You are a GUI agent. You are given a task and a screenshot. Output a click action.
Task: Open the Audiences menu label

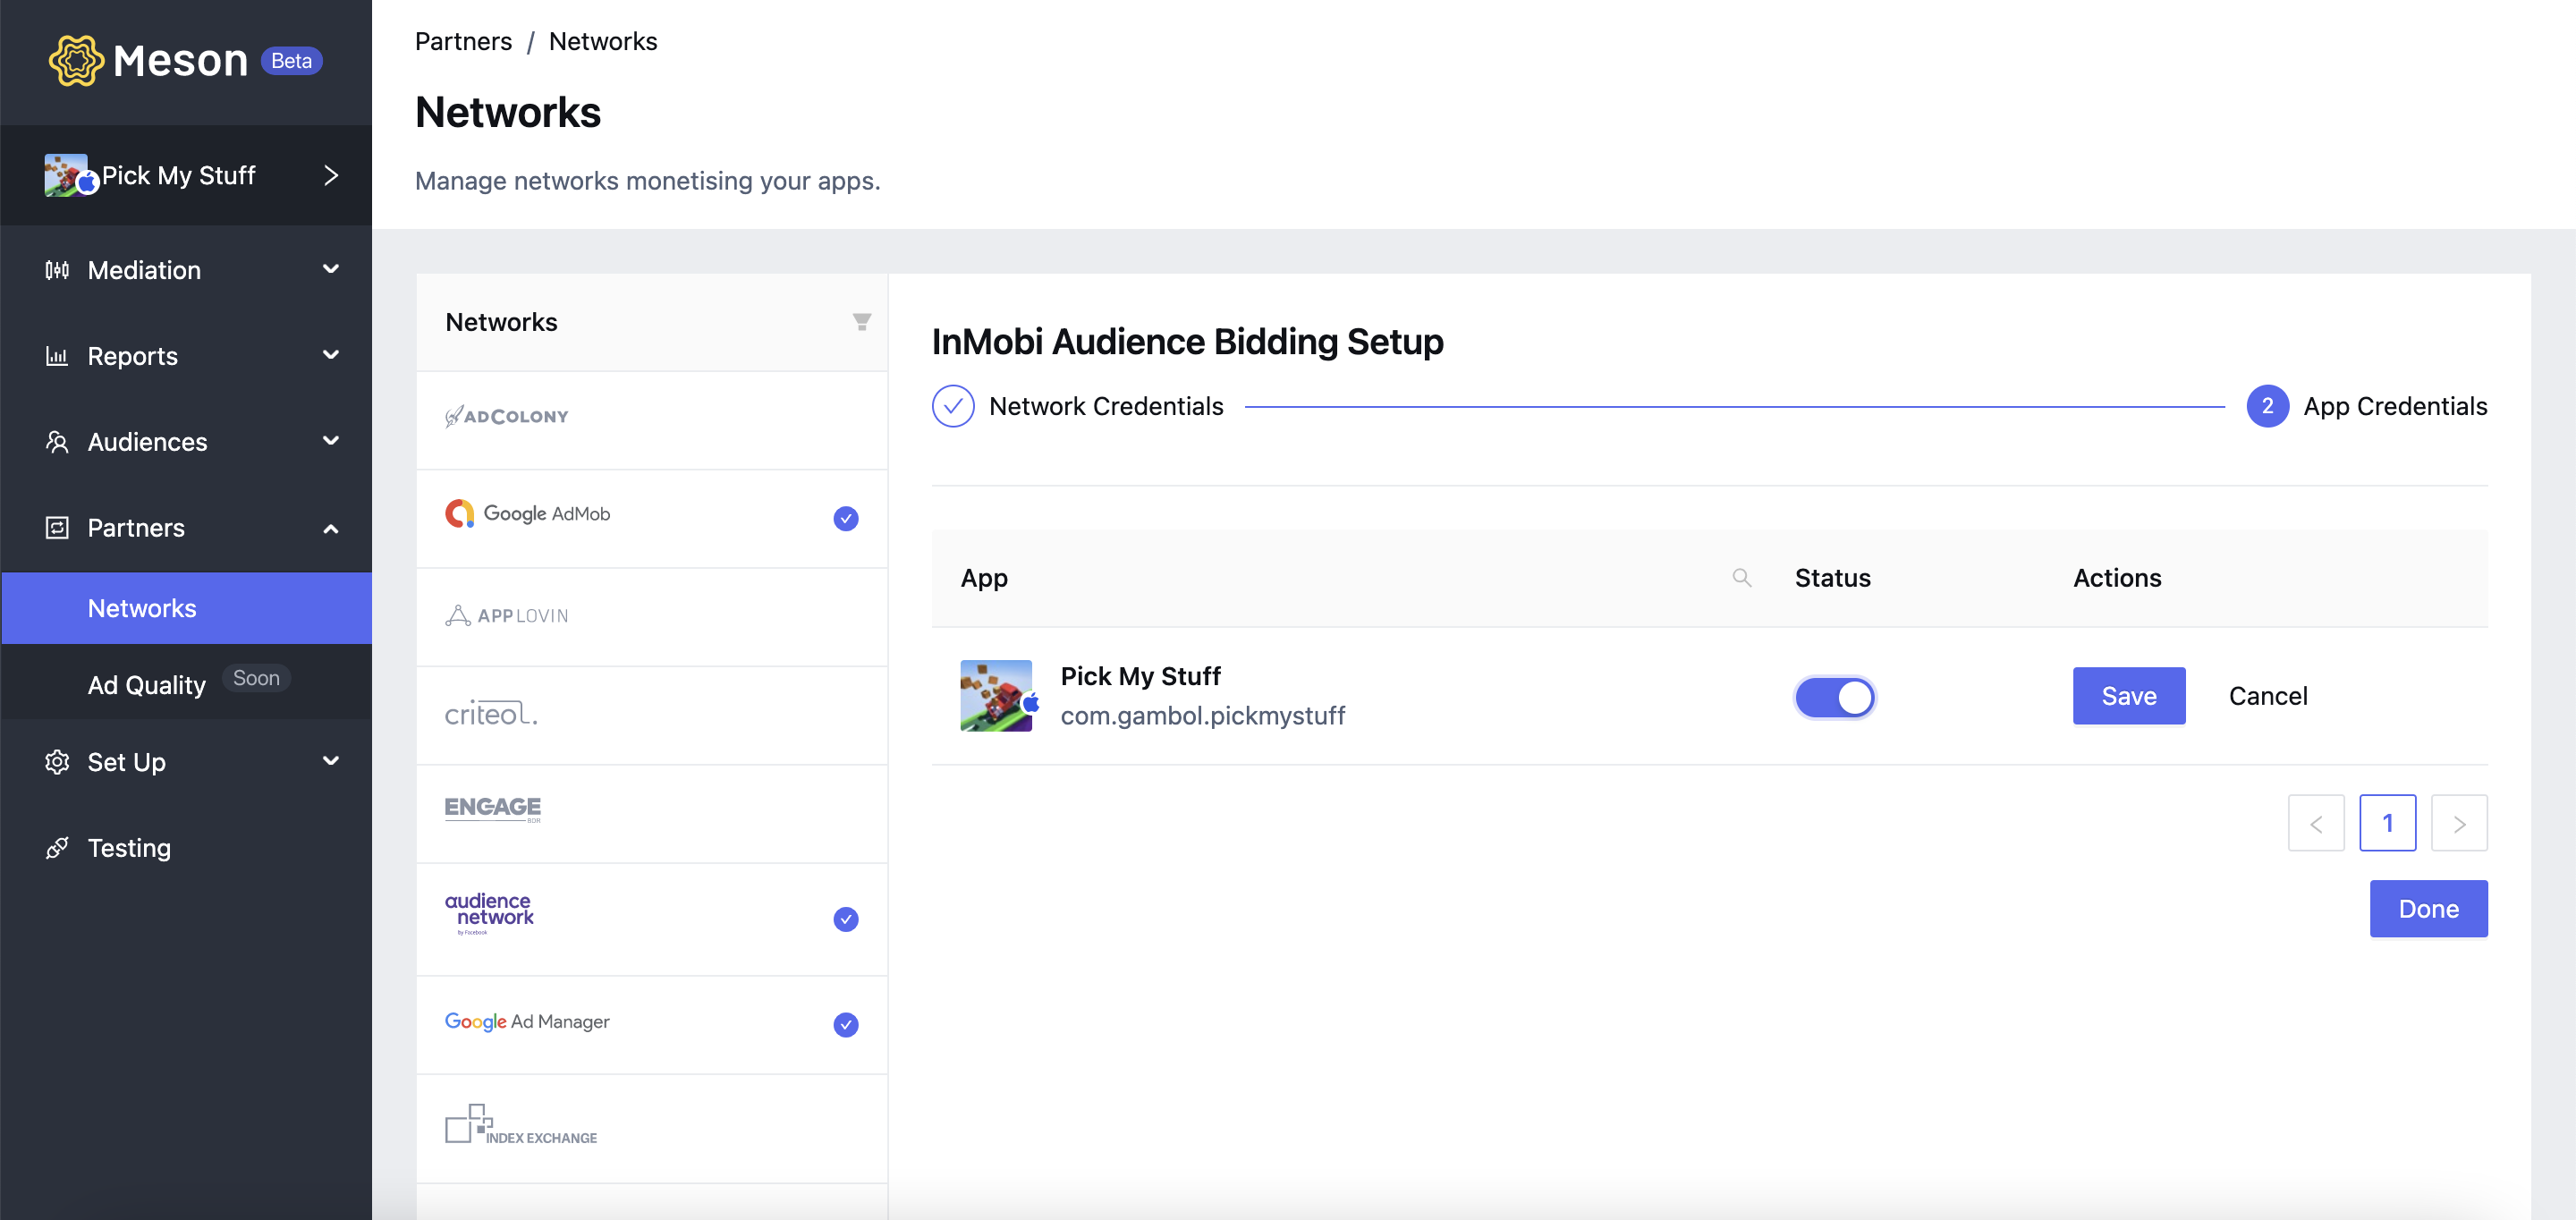tap(147, 442)
